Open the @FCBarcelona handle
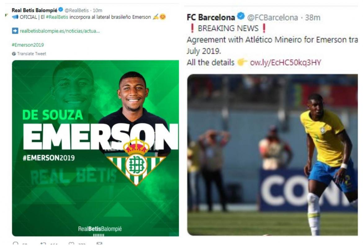Image resolution: width=363 pixels, height=248 pixels. 272,17
